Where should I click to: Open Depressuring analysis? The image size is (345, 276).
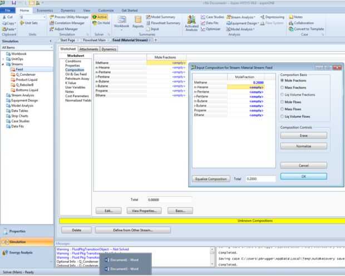[x=272, y=17]
